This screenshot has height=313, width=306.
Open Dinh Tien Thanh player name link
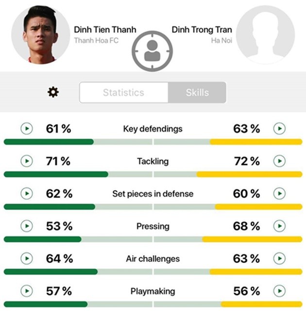point(105,30)
